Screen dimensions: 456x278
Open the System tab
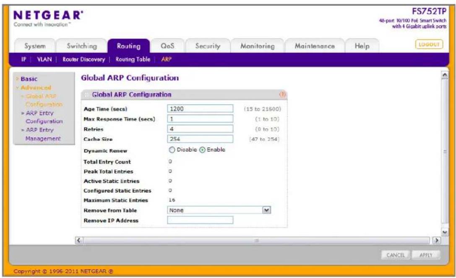(35, 46)
